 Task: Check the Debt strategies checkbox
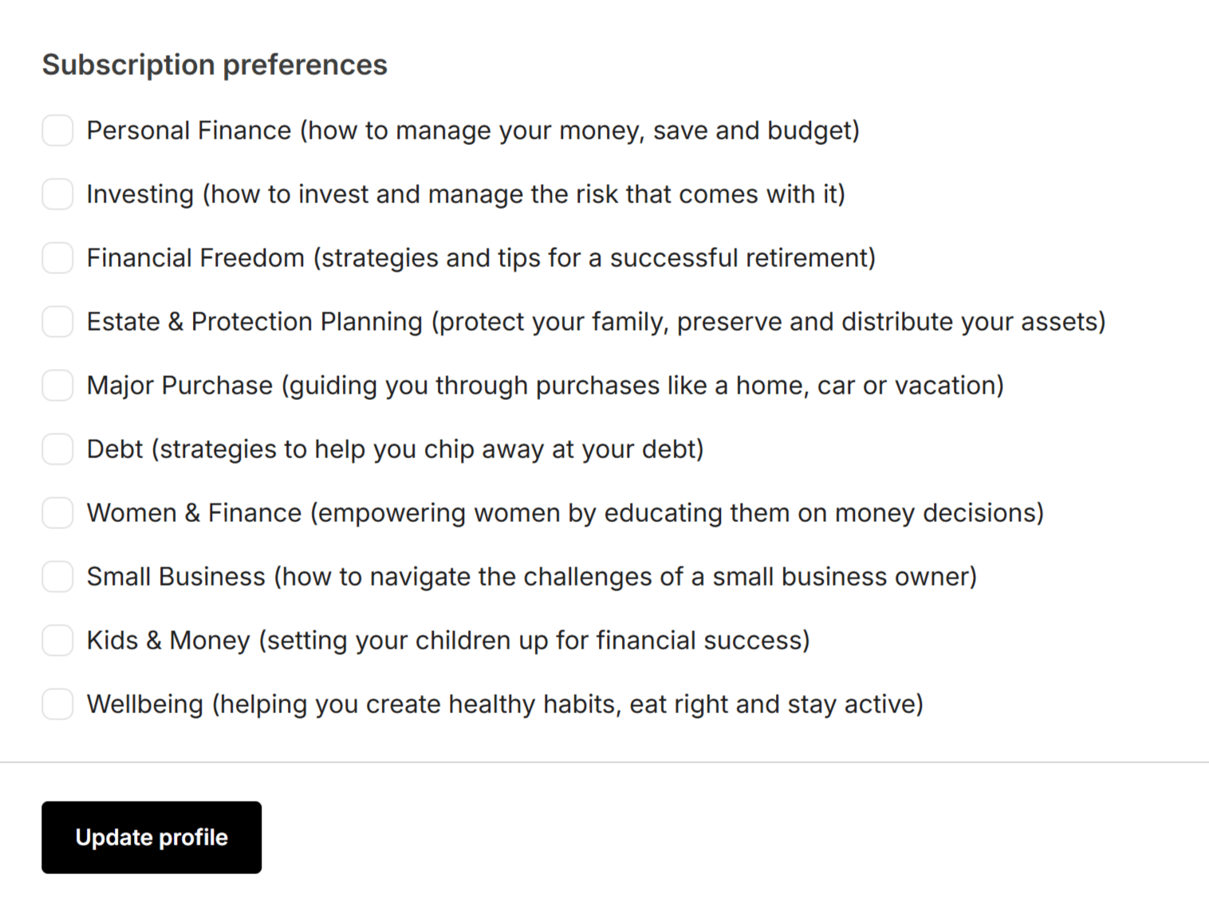point(57,449)
